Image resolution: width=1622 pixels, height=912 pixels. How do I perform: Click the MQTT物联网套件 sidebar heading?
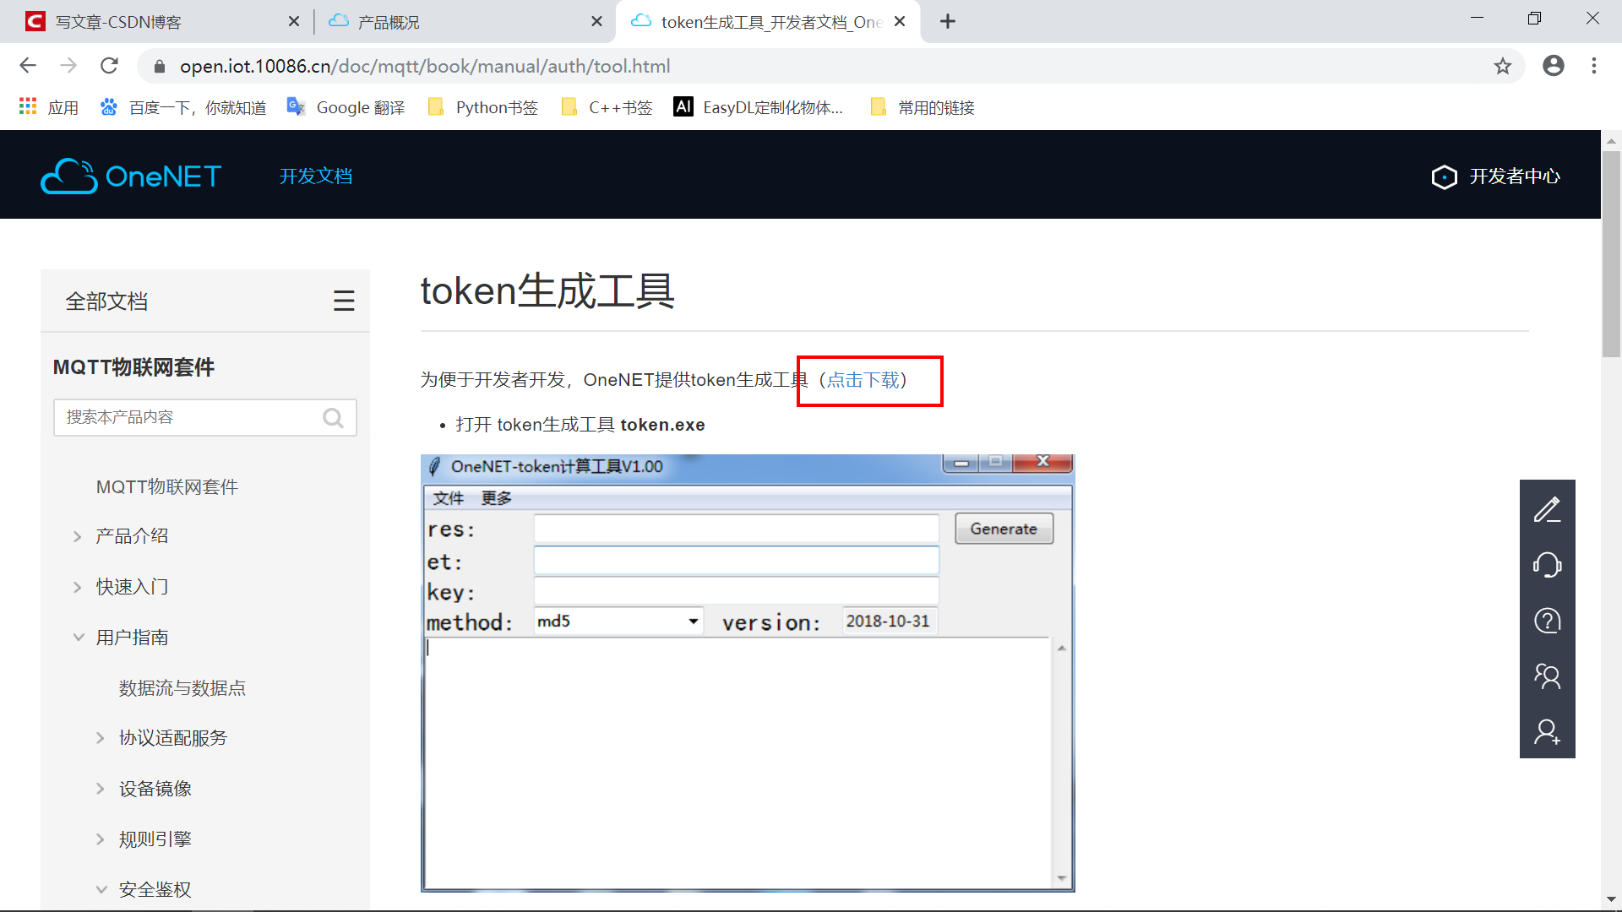point(133,367)
